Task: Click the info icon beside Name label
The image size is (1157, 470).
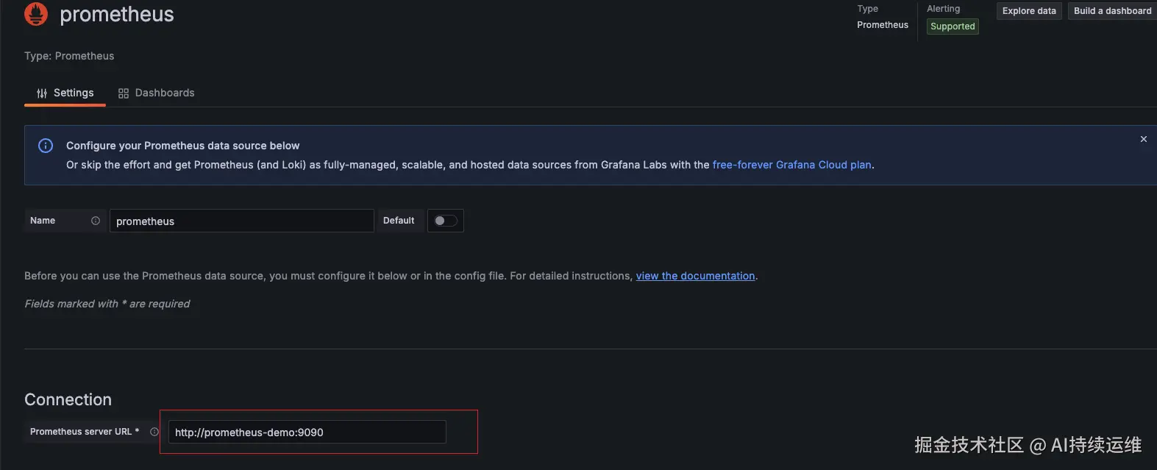Action: click(x=96, y=221)
